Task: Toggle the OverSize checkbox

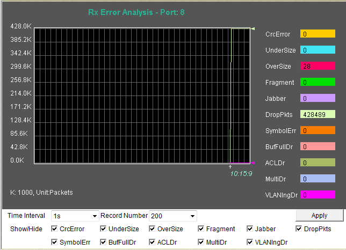Action: [x=152, y=229]
